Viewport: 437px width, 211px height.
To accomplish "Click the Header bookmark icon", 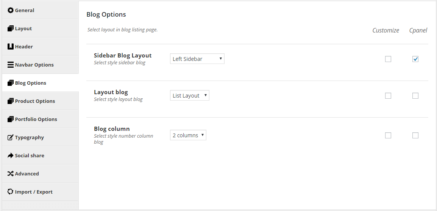I will (x=10, y=47).
